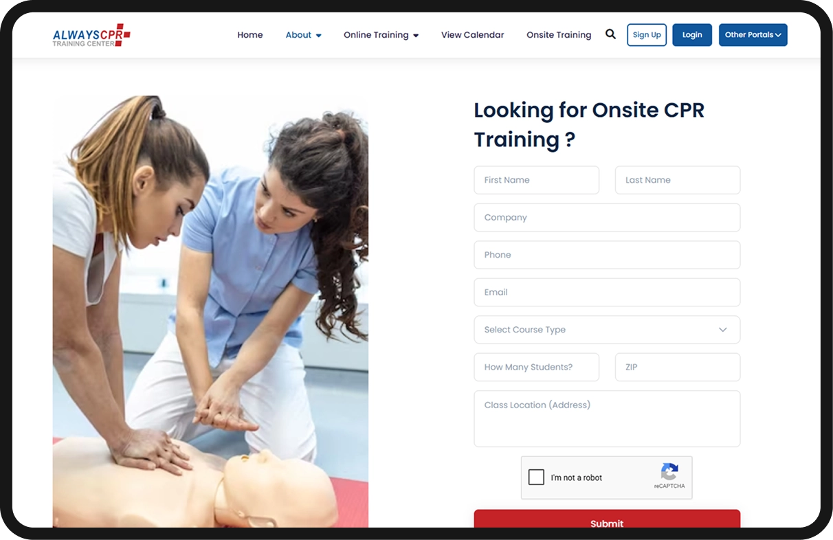Select the Email input field
Viewport: 833px width, 540px height.
607,292
